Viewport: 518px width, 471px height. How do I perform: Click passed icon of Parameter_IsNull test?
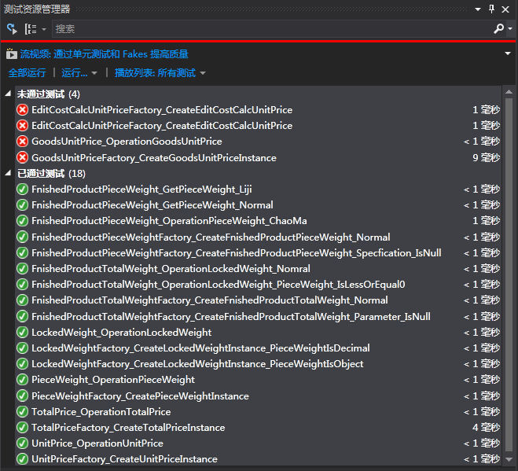pos(23,316)
